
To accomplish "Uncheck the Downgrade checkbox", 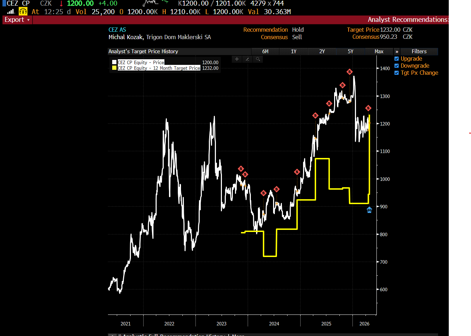I will pyautogui.click(x=397, y=66).
